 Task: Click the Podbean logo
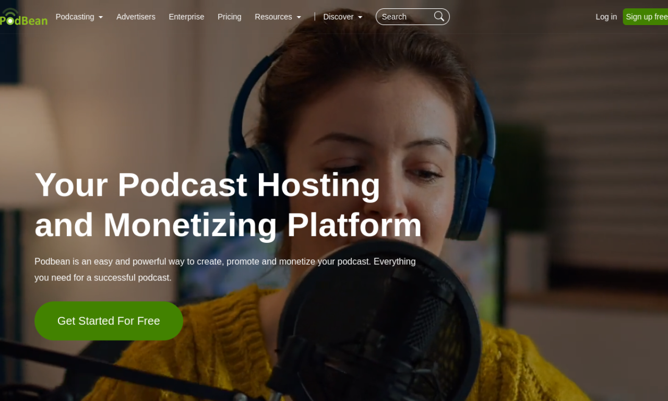click(23, 17)
